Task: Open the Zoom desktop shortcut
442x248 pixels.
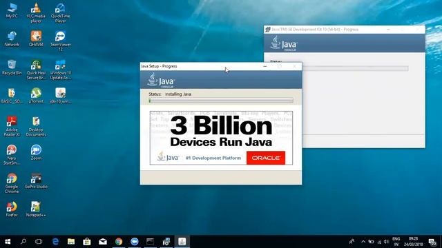Action: click(36, 153)
